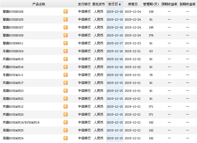
Task: Open product 共赢B150A0516
Action: [x=13, y=67]
